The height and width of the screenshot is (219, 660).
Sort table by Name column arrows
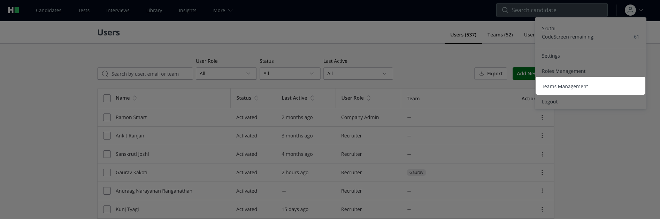(x=135, y=98)
